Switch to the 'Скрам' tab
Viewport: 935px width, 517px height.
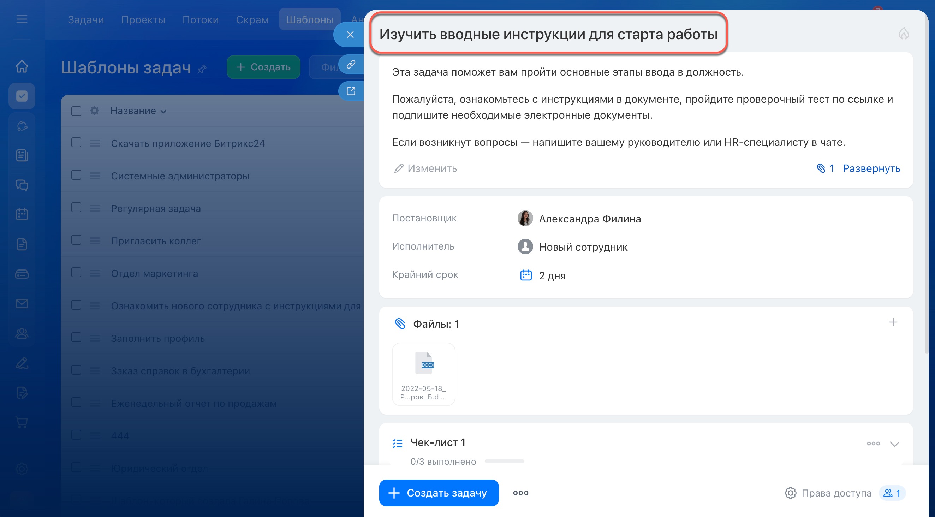[252, 20]
